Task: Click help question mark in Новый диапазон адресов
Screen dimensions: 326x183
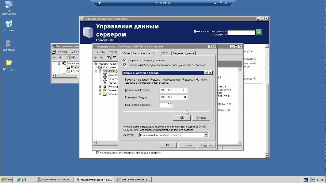Action: pos(206,73)
